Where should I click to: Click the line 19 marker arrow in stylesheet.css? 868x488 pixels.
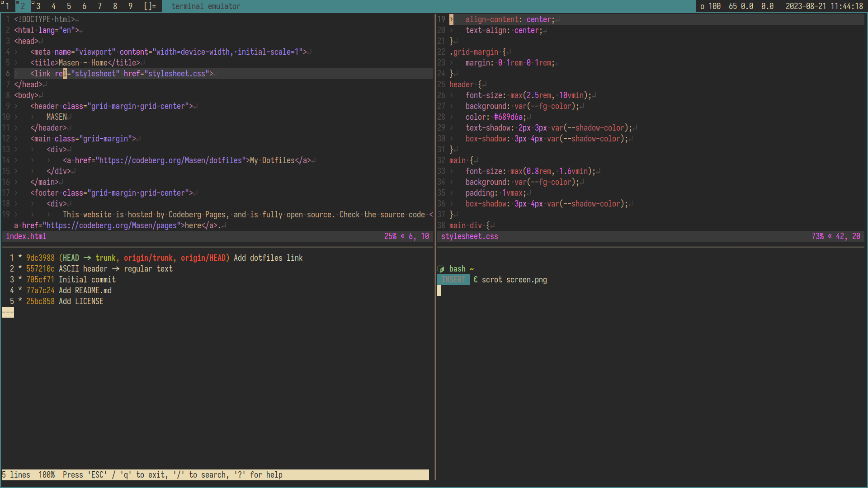coord(451,19)
